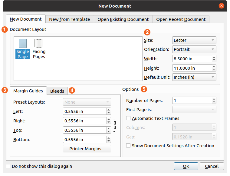Open the Preset Layouts dropdown
Screen dimensions: 230x176
point(87,102)
